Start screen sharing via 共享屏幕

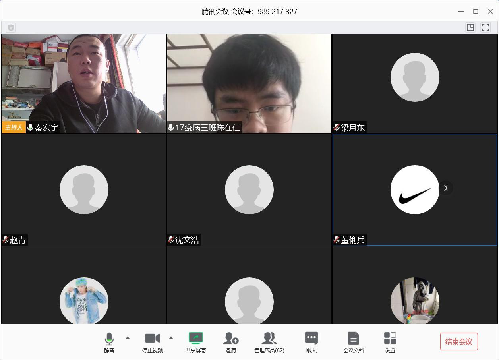coord(196,343)
